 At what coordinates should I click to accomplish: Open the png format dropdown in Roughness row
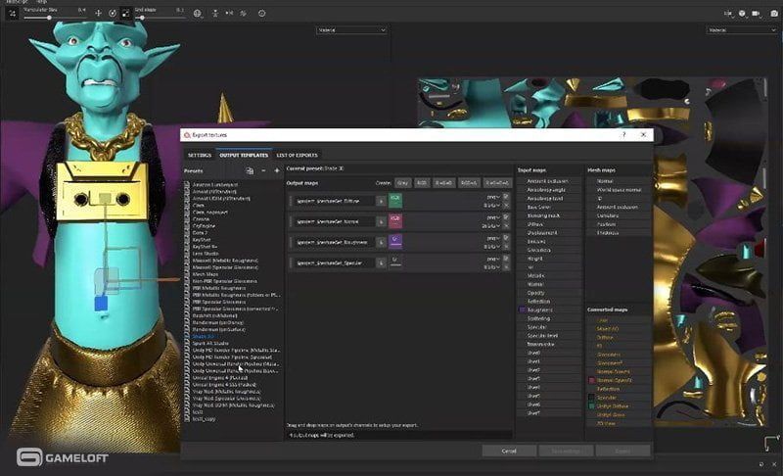pos(493,238)
